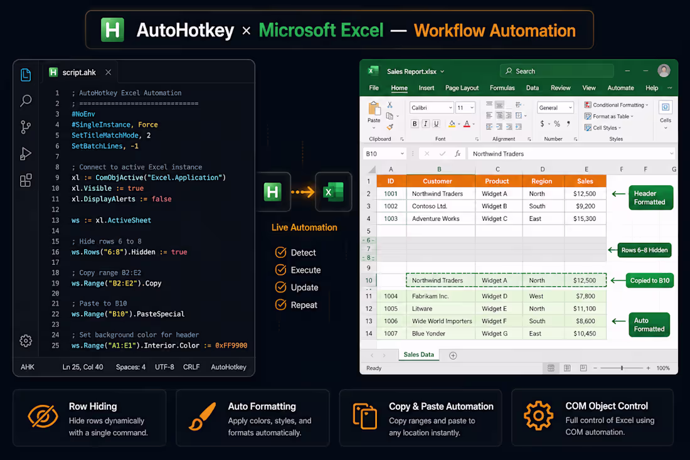
Task: Open the Name Box dropdown beside B10
Action: coord(401,154)
